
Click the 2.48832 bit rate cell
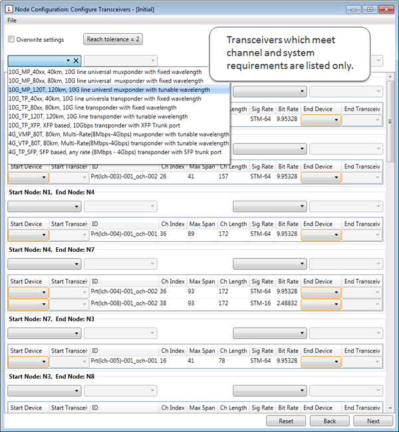coord(287,303)
